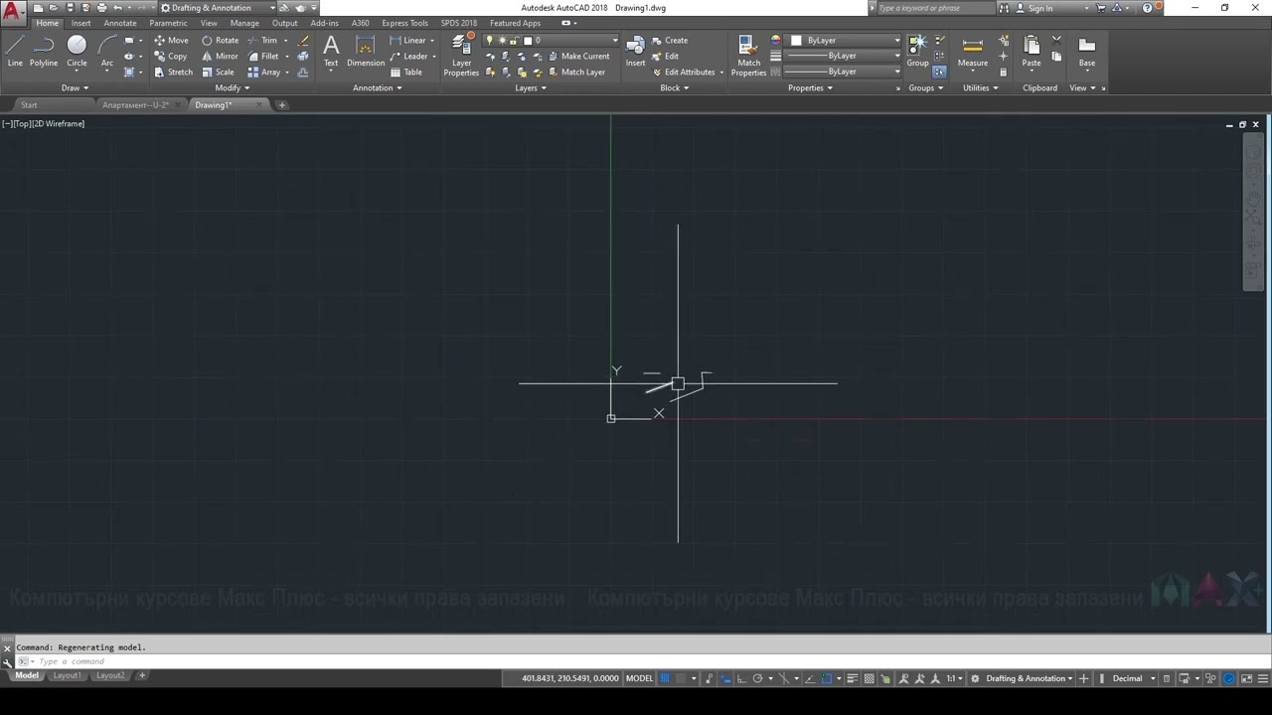Screen dimensions: 1272x715
Task: Switch to the Layout1 tab
Action: coord(67,675)
